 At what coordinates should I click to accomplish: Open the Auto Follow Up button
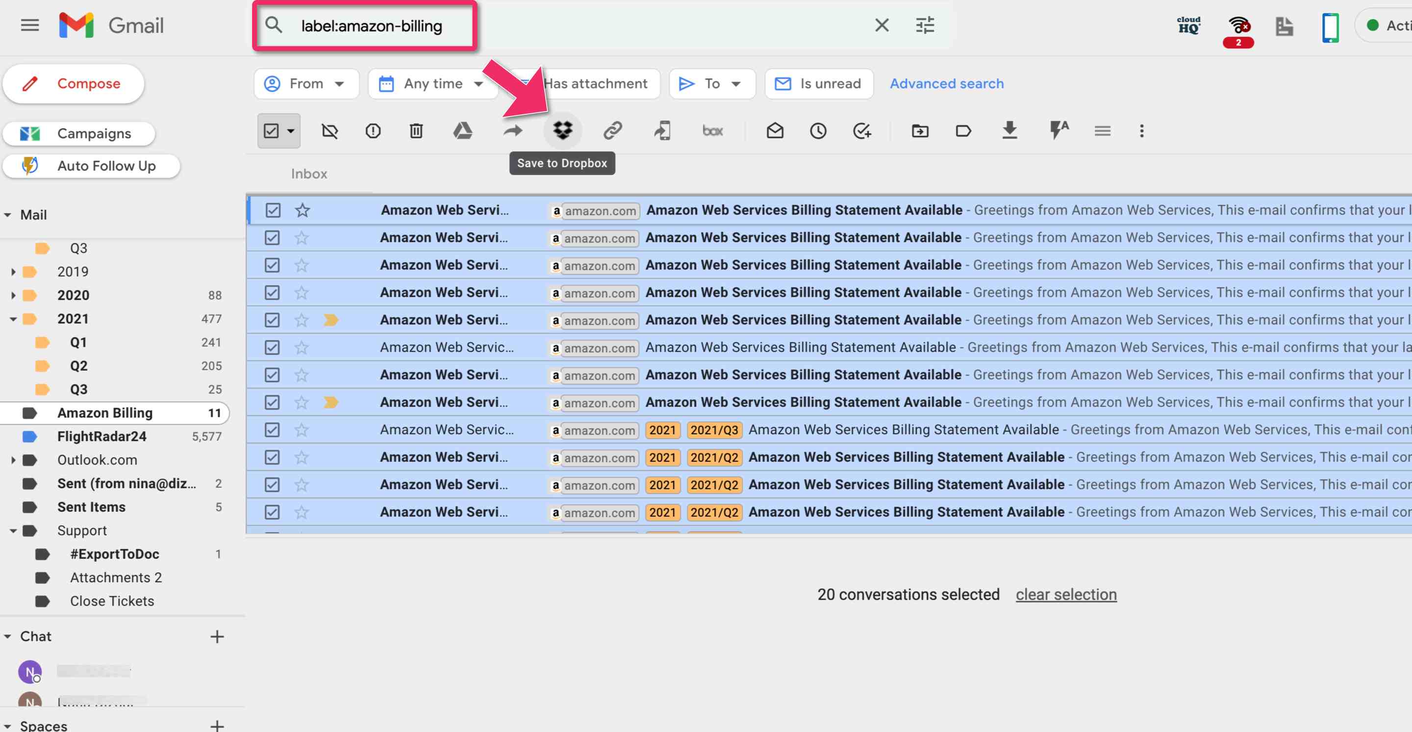pyautogui.click(x=91, y=166)
